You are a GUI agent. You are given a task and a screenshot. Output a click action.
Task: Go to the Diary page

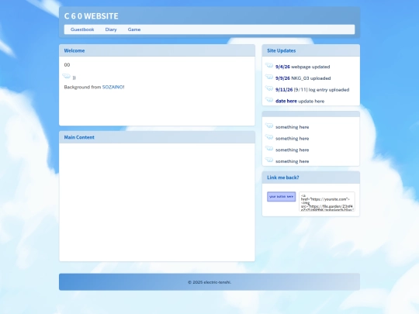[111, 29]
